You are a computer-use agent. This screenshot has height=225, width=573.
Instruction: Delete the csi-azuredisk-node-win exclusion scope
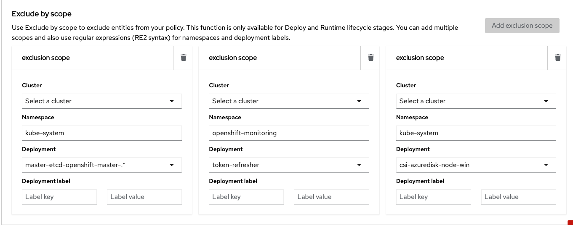click(557, 58)
